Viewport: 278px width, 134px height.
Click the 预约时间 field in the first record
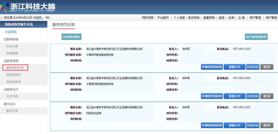point(119,61)
